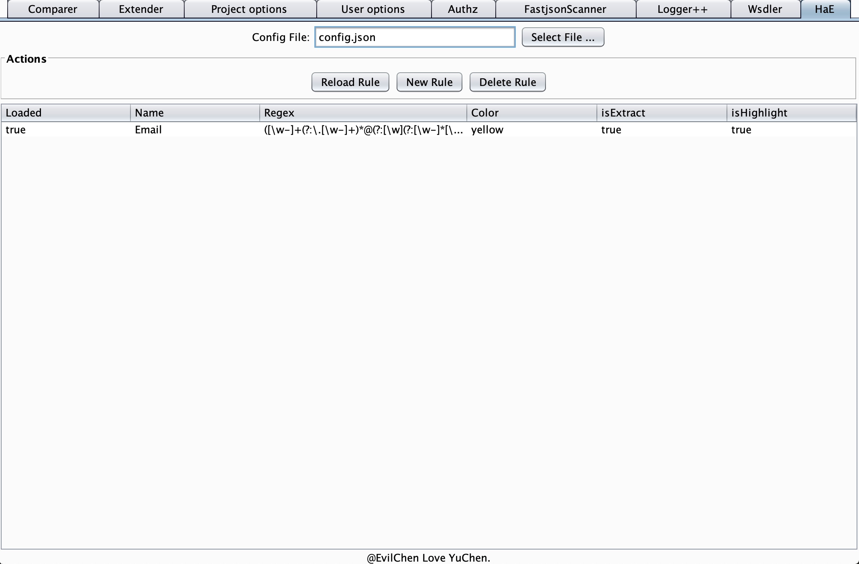Switch to the Comparer tab
859x564 pixels.
click(53, 9)
